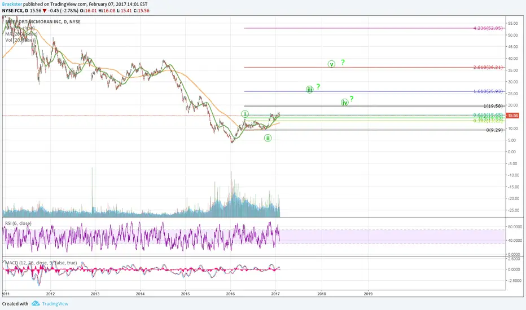
Task: Click the 40.00 price axis label
Action: tap(512, 59)
